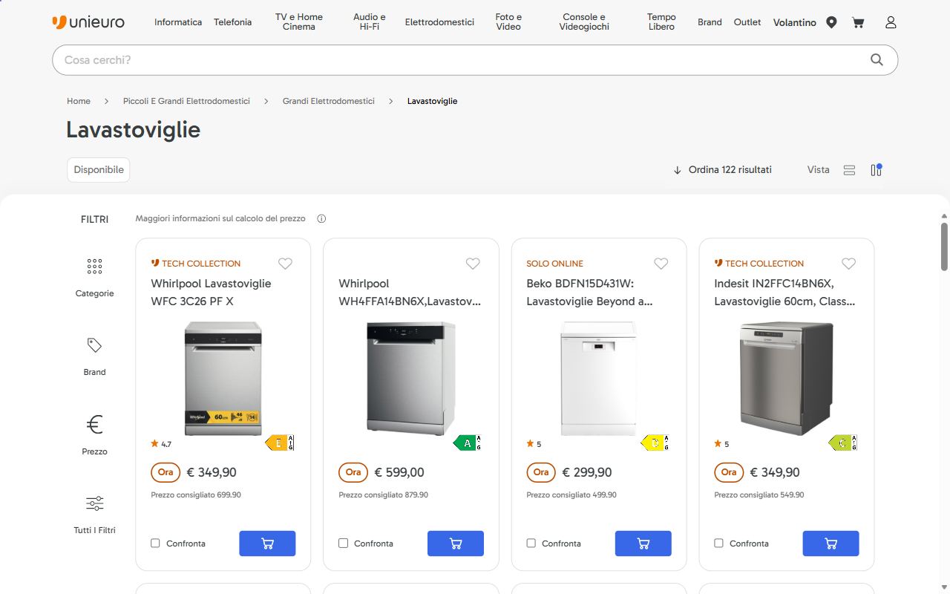Add Indesit IN2FFC14BN6X to wishlist
Screen dimensions: 950x594
pos(848,264)
